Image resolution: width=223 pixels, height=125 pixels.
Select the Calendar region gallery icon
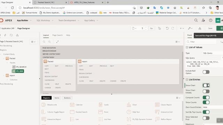(x=72, y=105)
